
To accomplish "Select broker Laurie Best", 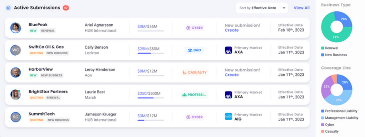I will (x=95, y=92).
